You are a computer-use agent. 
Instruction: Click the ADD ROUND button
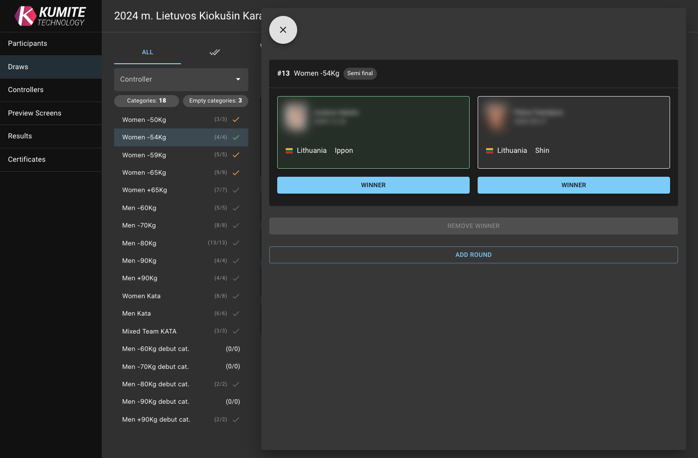click(473, 254)
